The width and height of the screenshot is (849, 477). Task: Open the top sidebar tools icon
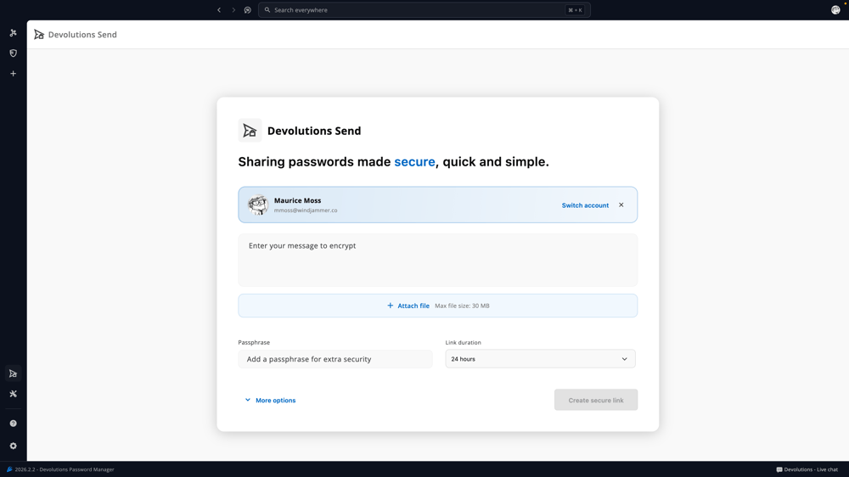pyautogui.click(x=13, y=33)
